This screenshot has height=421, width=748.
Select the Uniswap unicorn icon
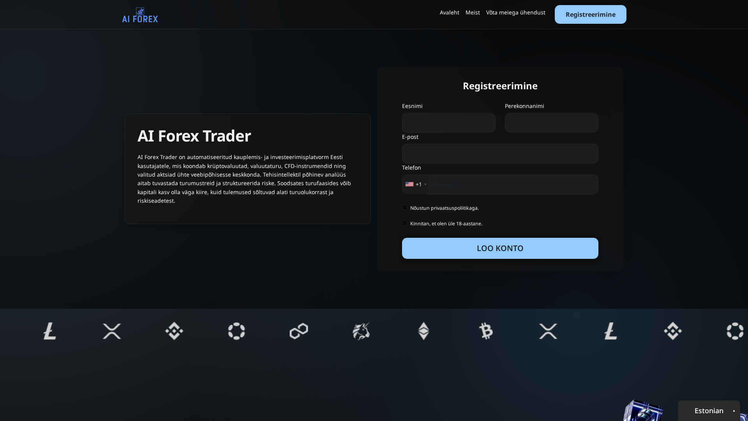[x=361, y=331]
